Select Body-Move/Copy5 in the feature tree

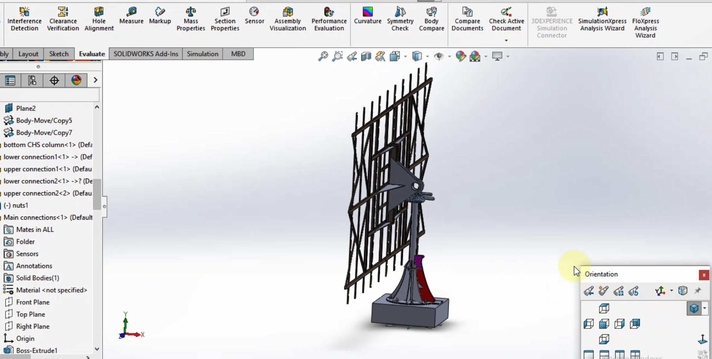[x=44, y=121]
